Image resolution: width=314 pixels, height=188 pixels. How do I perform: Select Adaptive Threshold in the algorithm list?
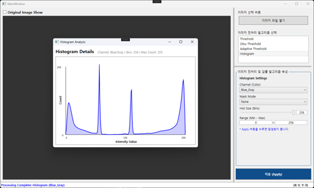tap(273, 49)
